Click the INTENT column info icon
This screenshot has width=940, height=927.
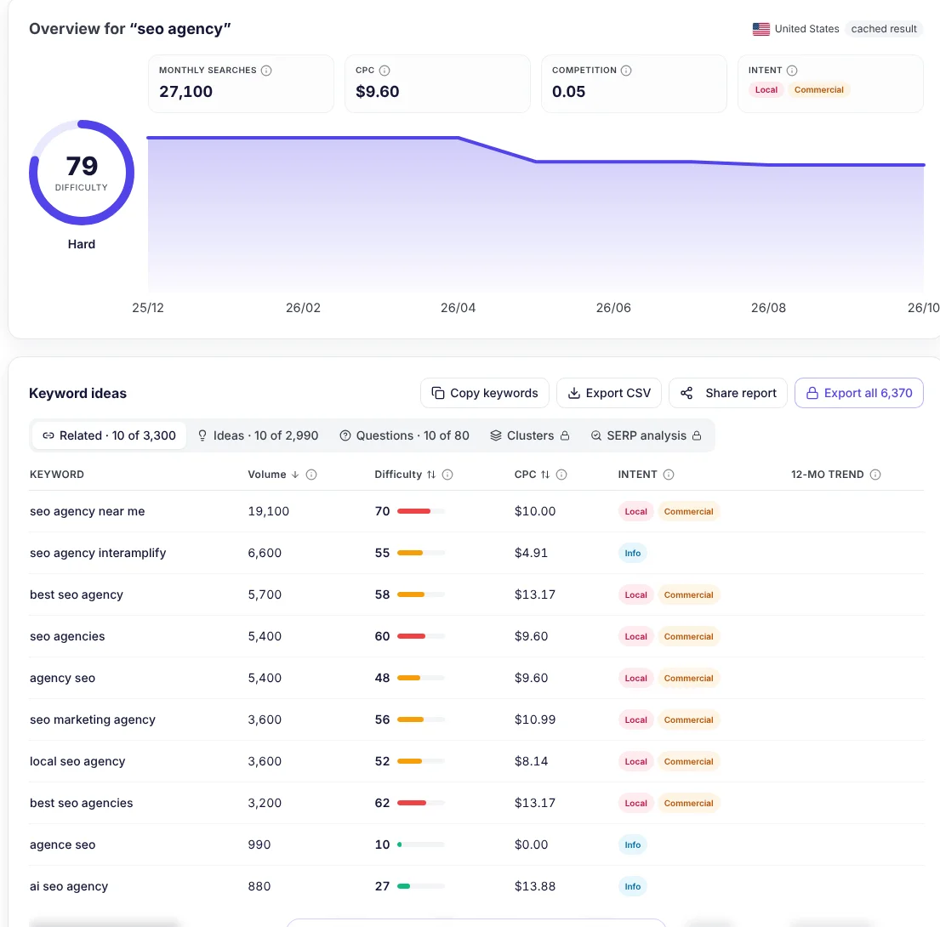(669, 475)
